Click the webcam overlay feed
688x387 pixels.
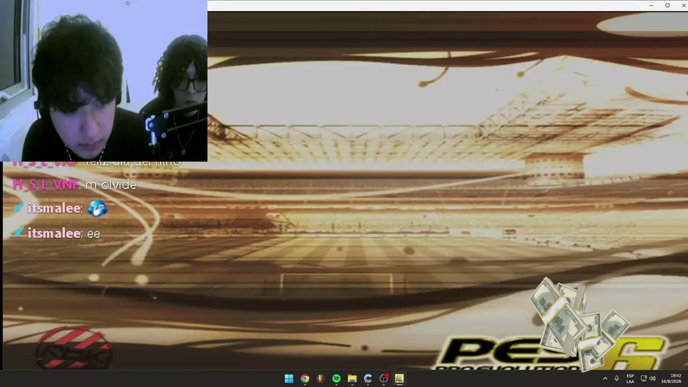point(104,81)
